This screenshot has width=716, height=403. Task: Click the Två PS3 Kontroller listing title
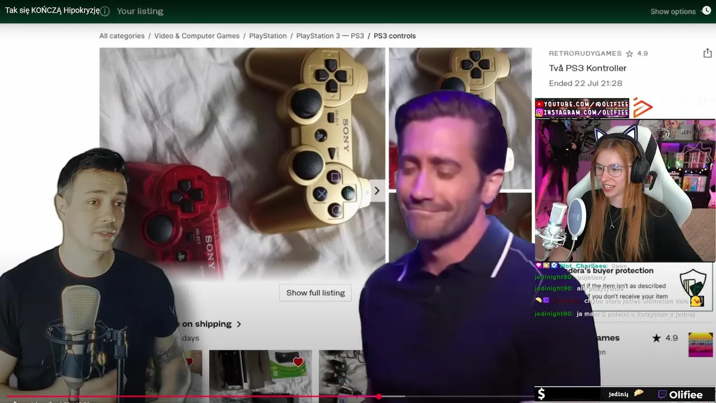tap(587, 68)
